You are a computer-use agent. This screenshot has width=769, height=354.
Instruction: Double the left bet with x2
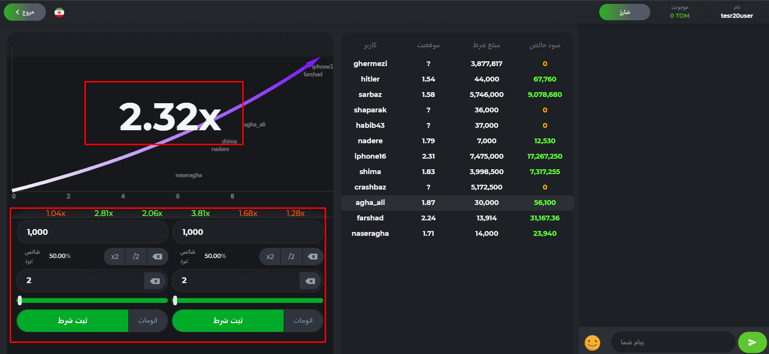click(115, 257)
